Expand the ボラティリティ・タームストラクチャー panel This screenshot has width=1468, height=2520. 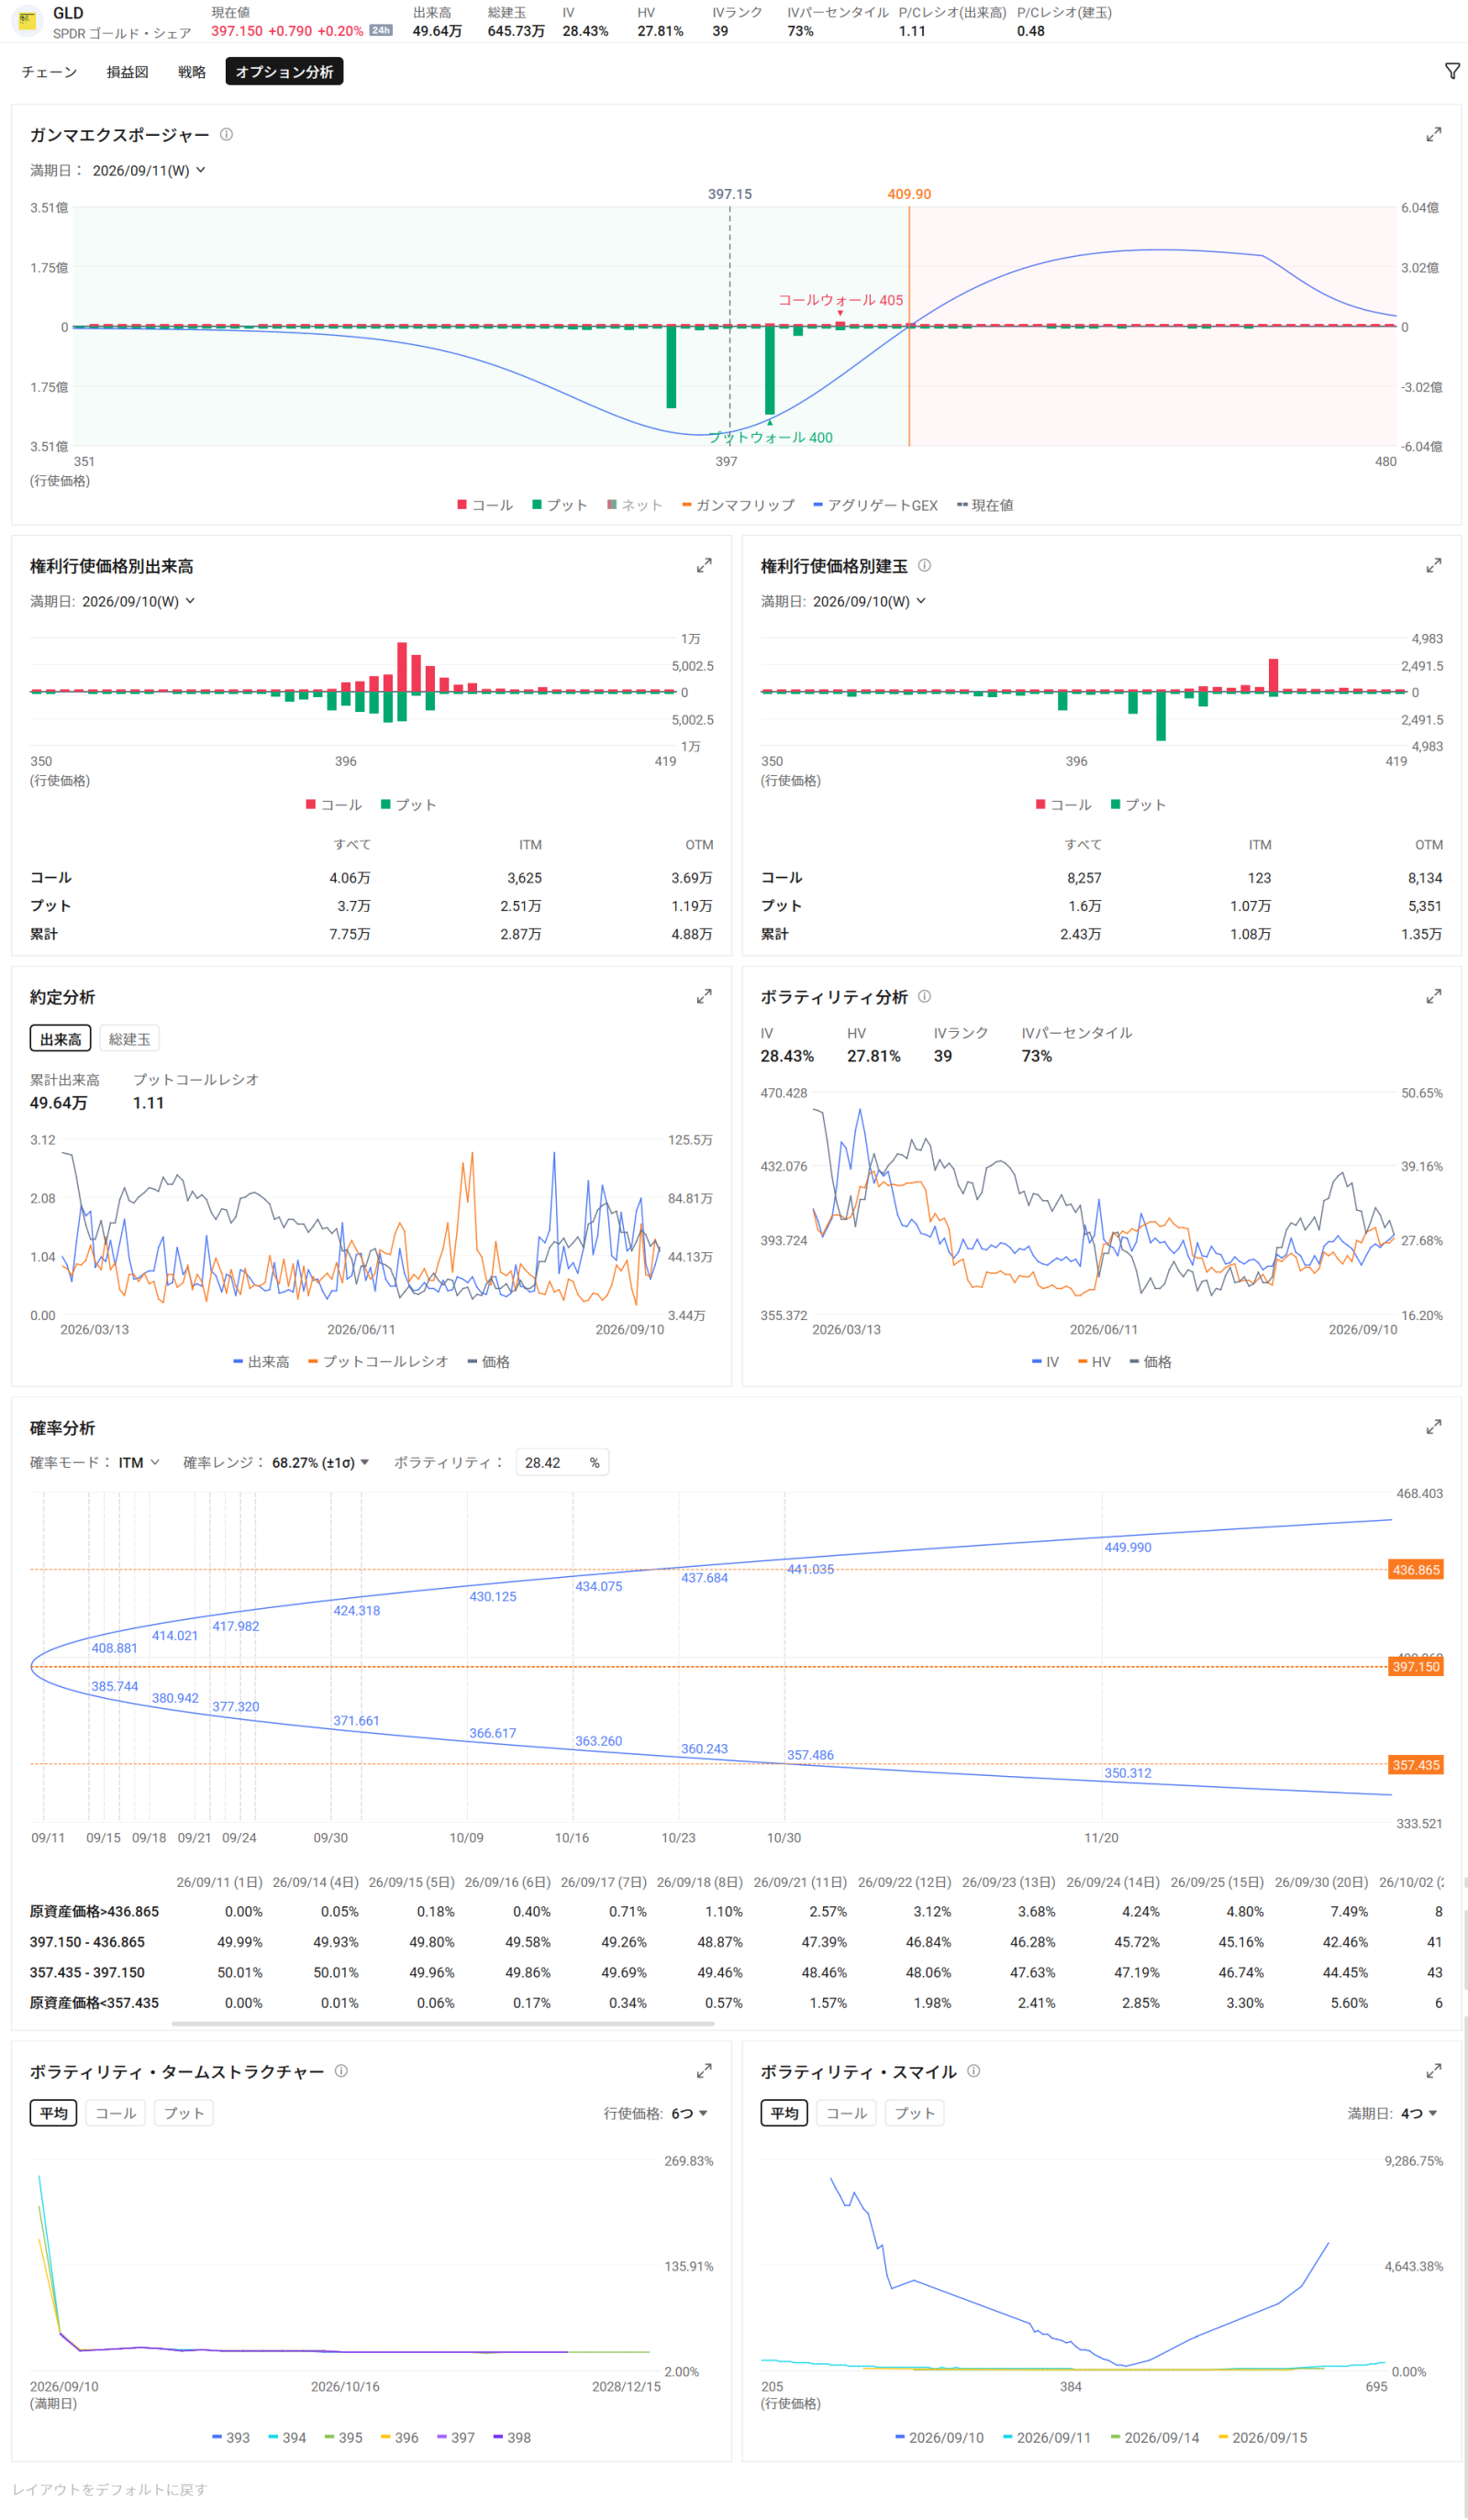[704, 2070]
